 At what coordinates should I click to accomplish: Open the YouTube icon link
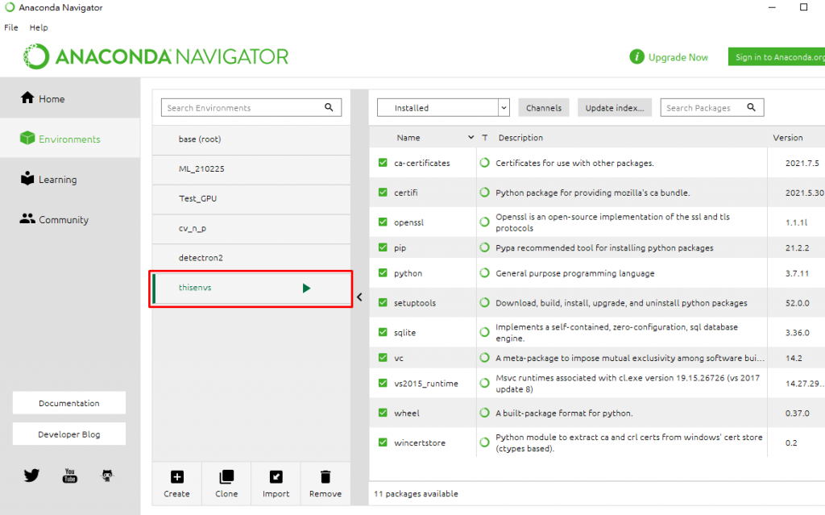(x=69, y=476)
